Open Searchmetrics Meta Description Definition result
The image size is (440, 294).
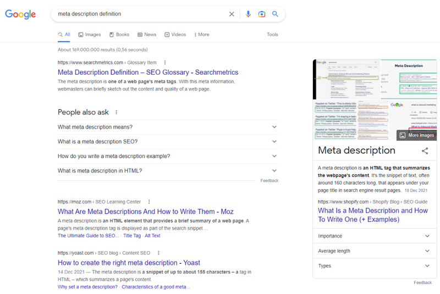point(148,73)
